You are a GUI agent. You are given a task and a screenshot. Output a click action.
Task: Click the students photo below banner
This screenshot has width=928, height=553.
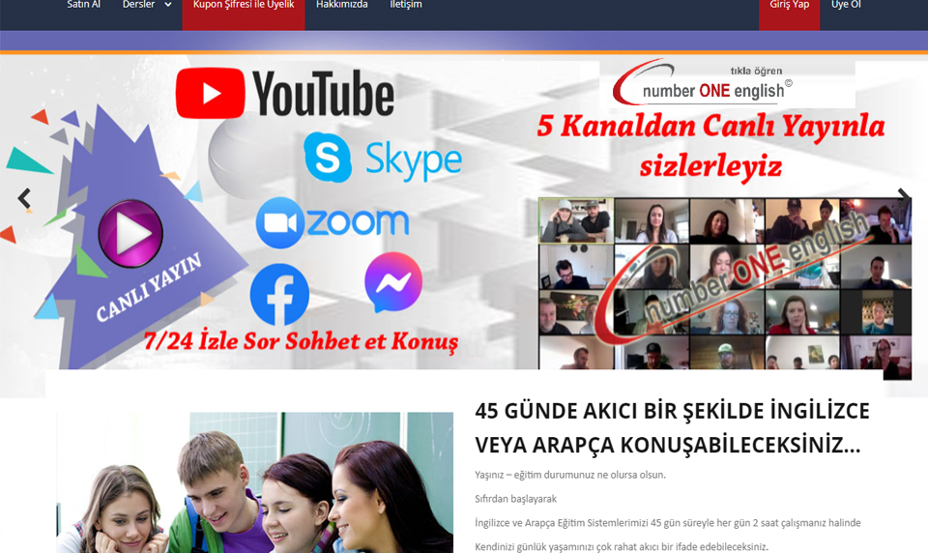click(254, 482)
